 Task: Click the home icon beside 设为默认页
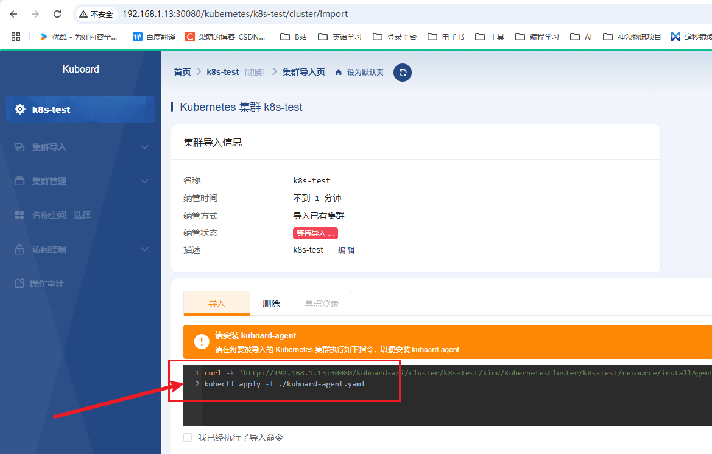(338, 73)
